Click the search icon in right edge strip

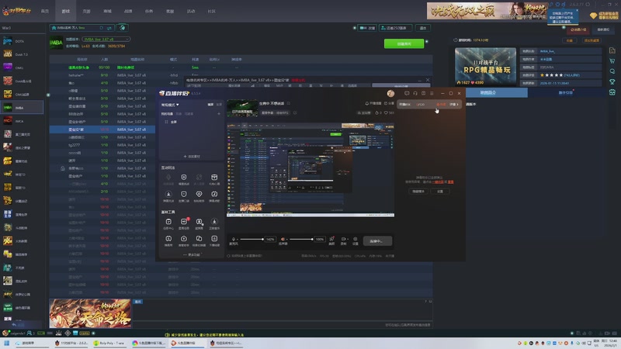(x=612, y=71)
